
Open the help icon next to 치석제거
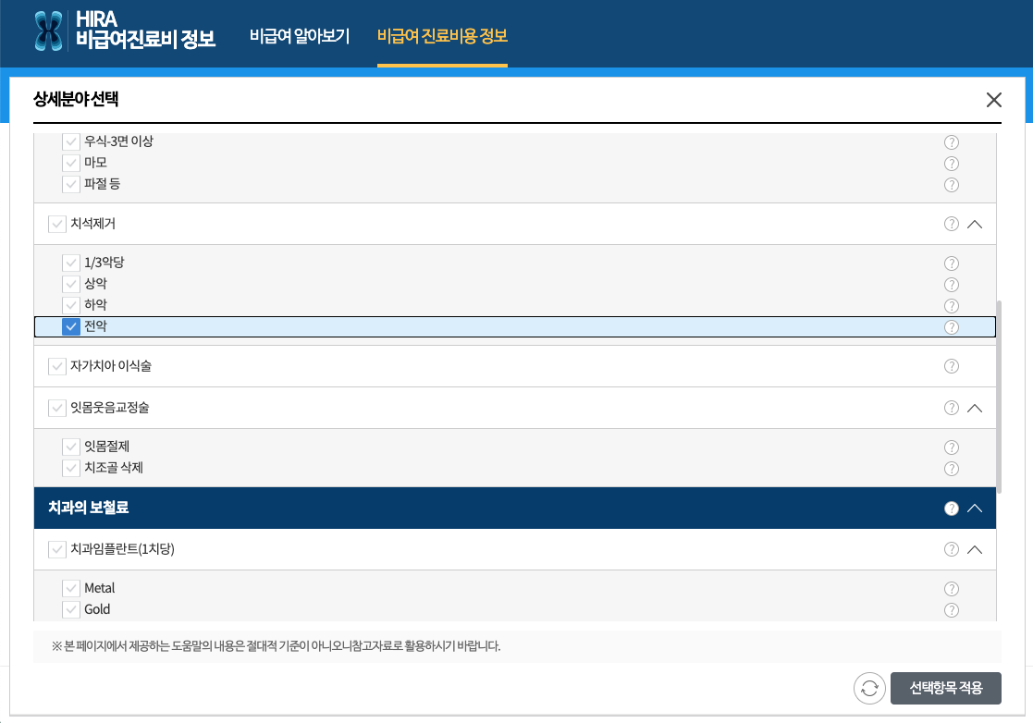tap(951, 223)
